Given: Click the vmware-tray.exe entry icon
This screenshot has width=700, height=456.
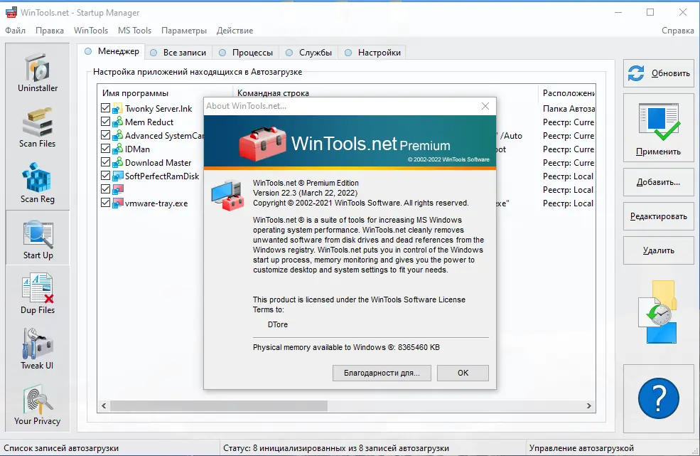Looking at the screenshot, I should (117, 203).
